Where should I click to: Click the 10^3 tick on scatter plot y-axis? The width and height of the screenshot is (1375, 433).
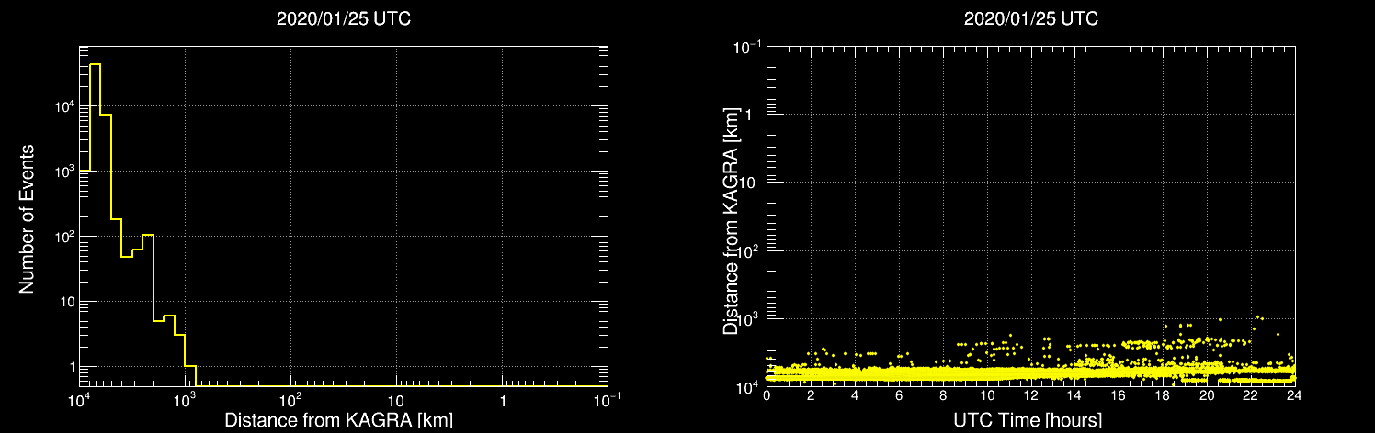click(748, 317)
